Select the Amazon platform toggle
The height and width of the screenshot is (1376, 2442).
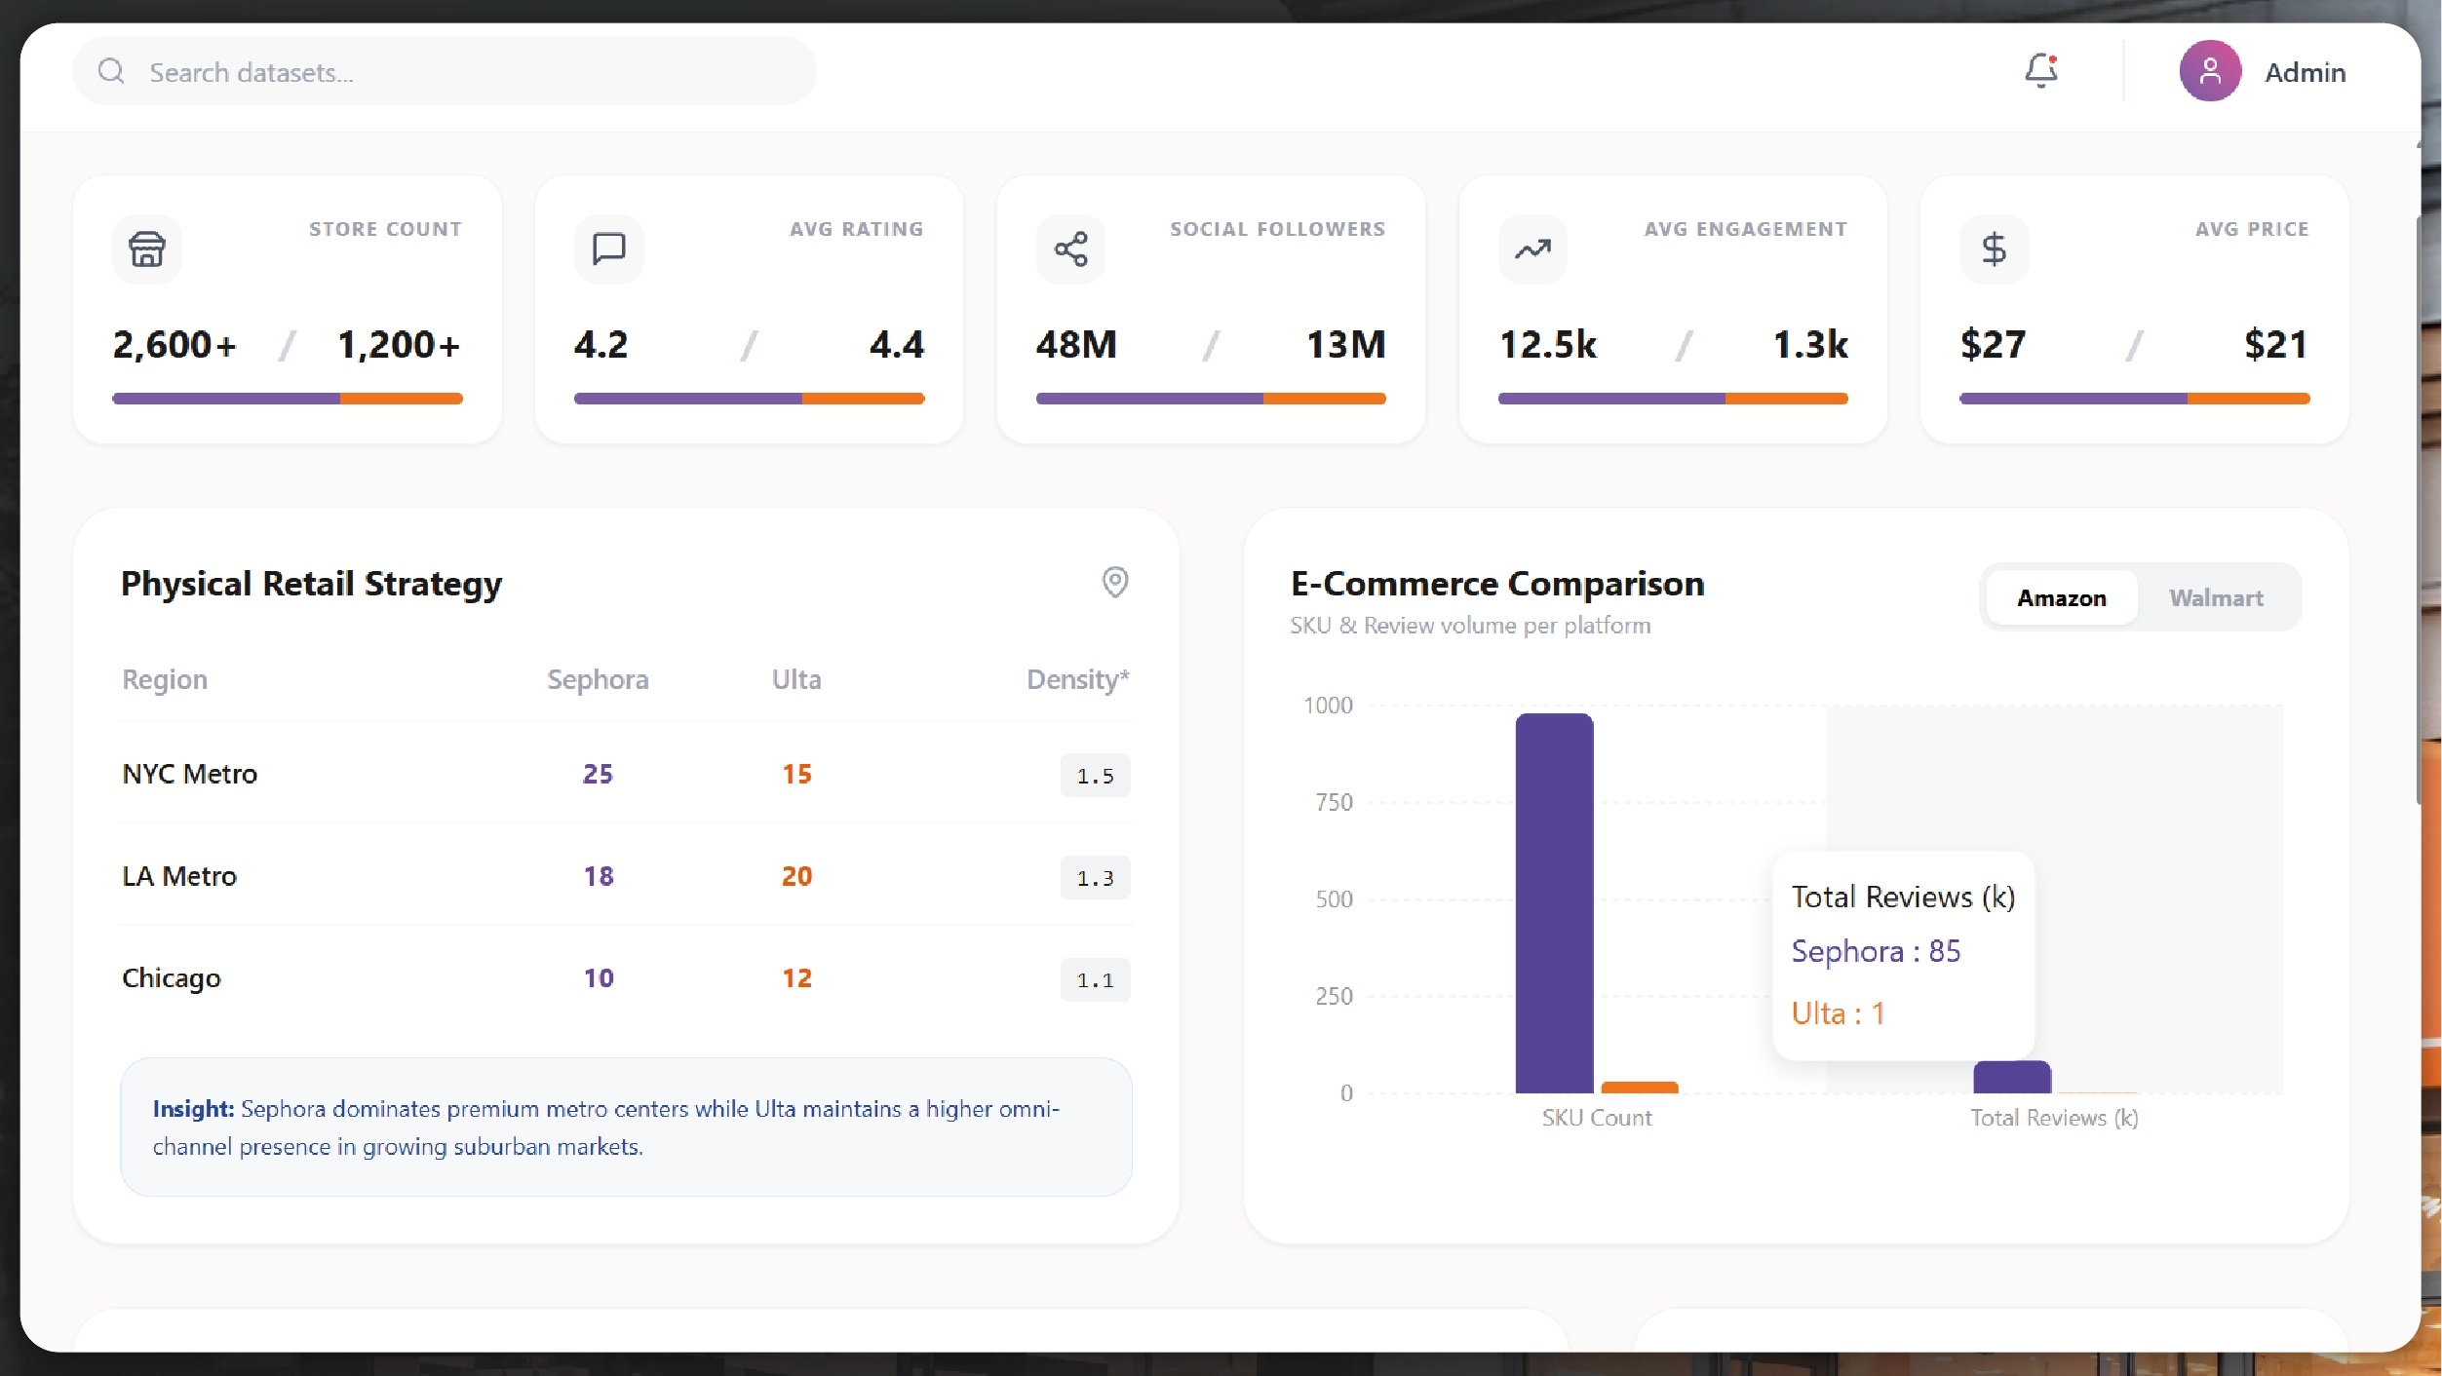[x=2061, y=598]
